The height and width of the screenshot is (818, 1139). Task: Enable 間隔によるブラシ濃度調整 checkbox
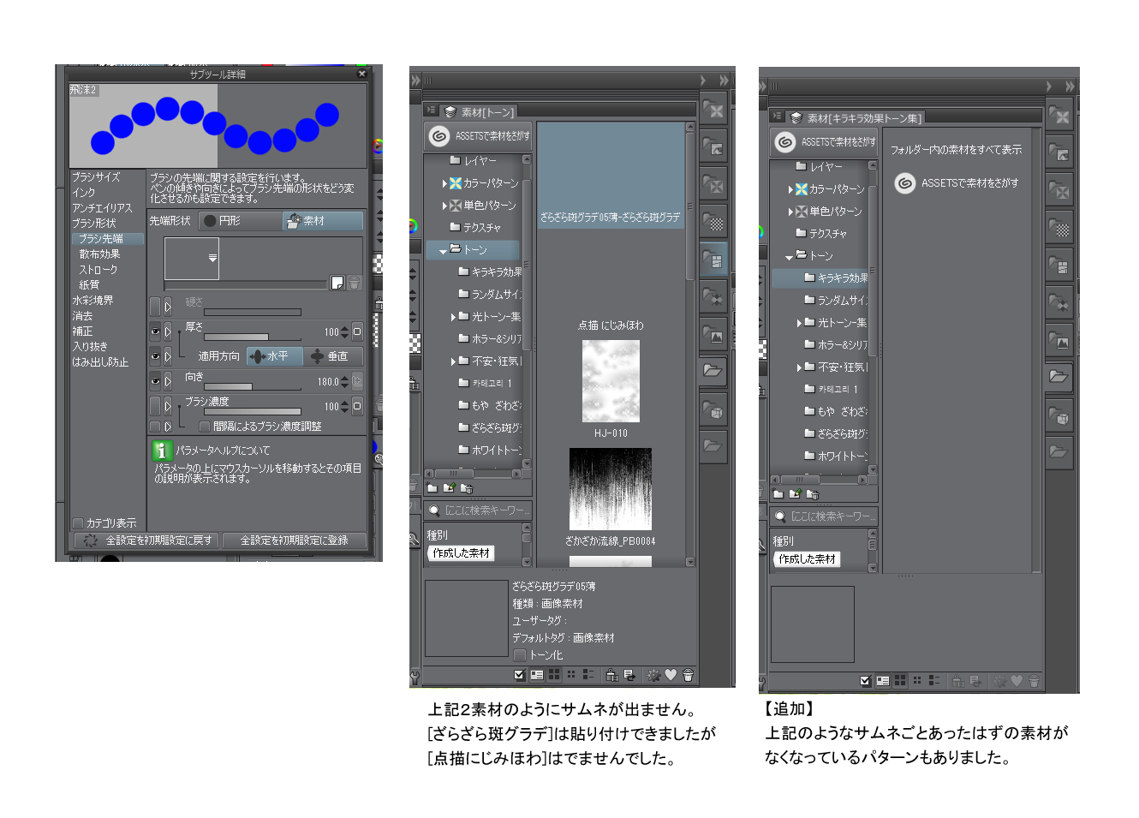[205, 426]
